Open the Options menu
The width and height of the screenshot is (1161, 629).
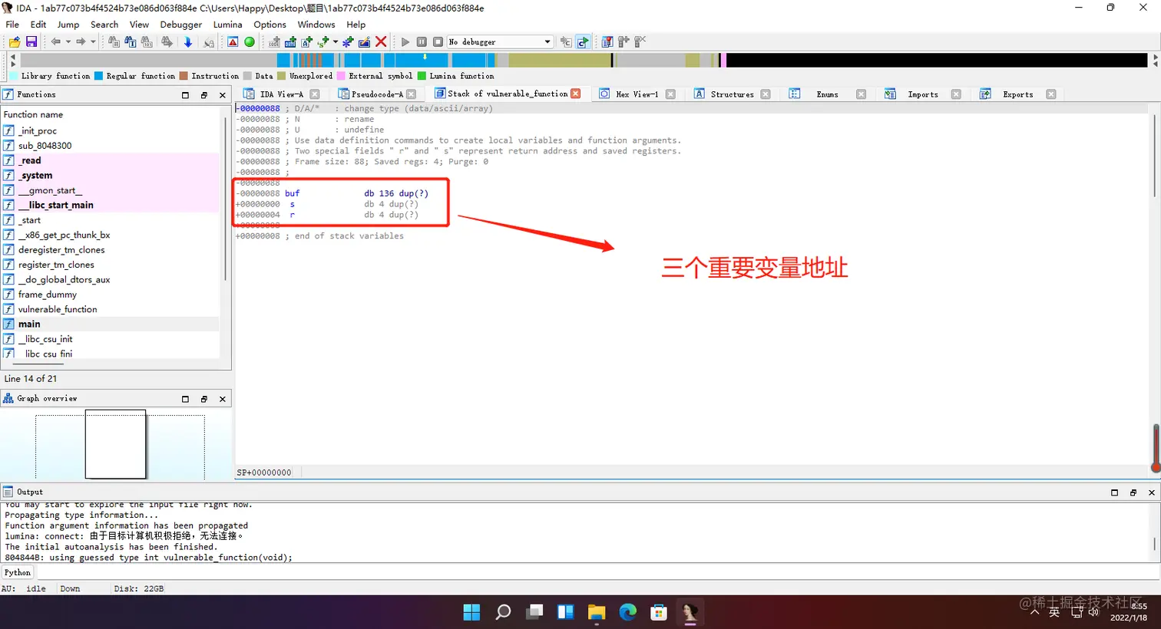(x=270, y=25)
